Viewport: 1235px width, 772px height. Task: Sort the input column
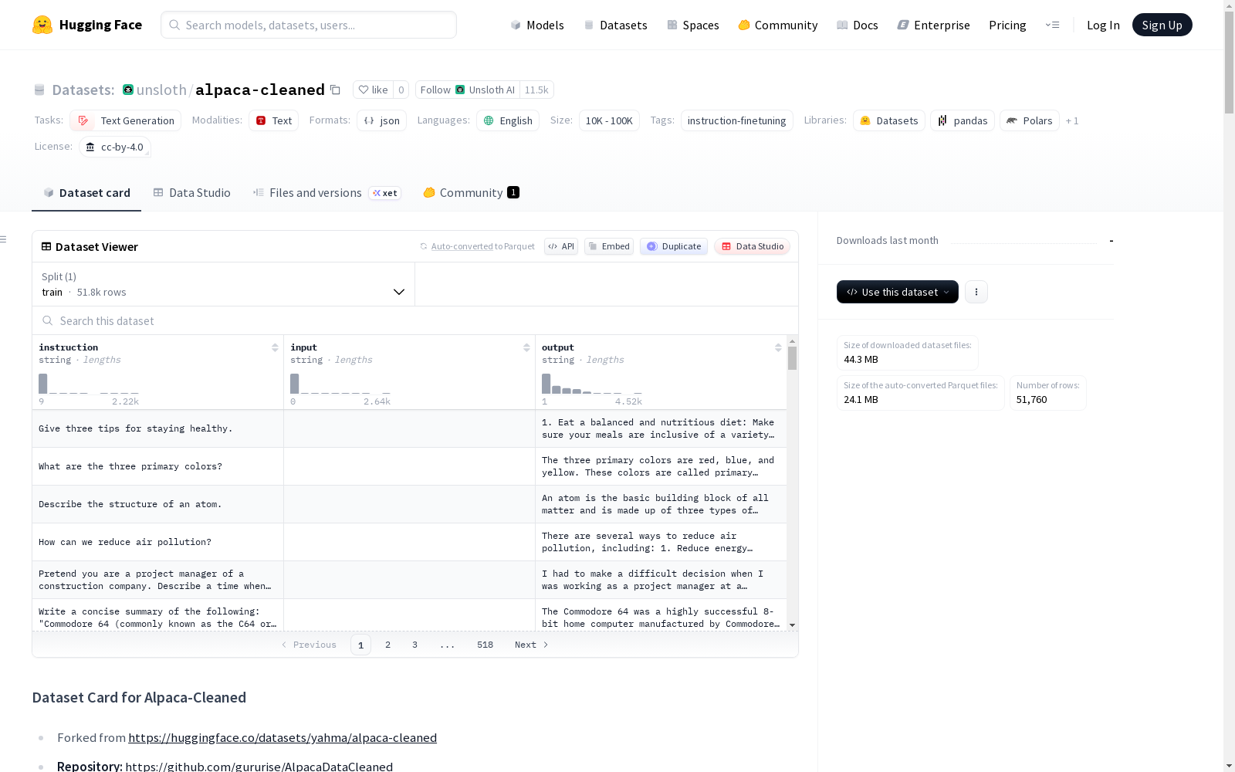(526, 347)
